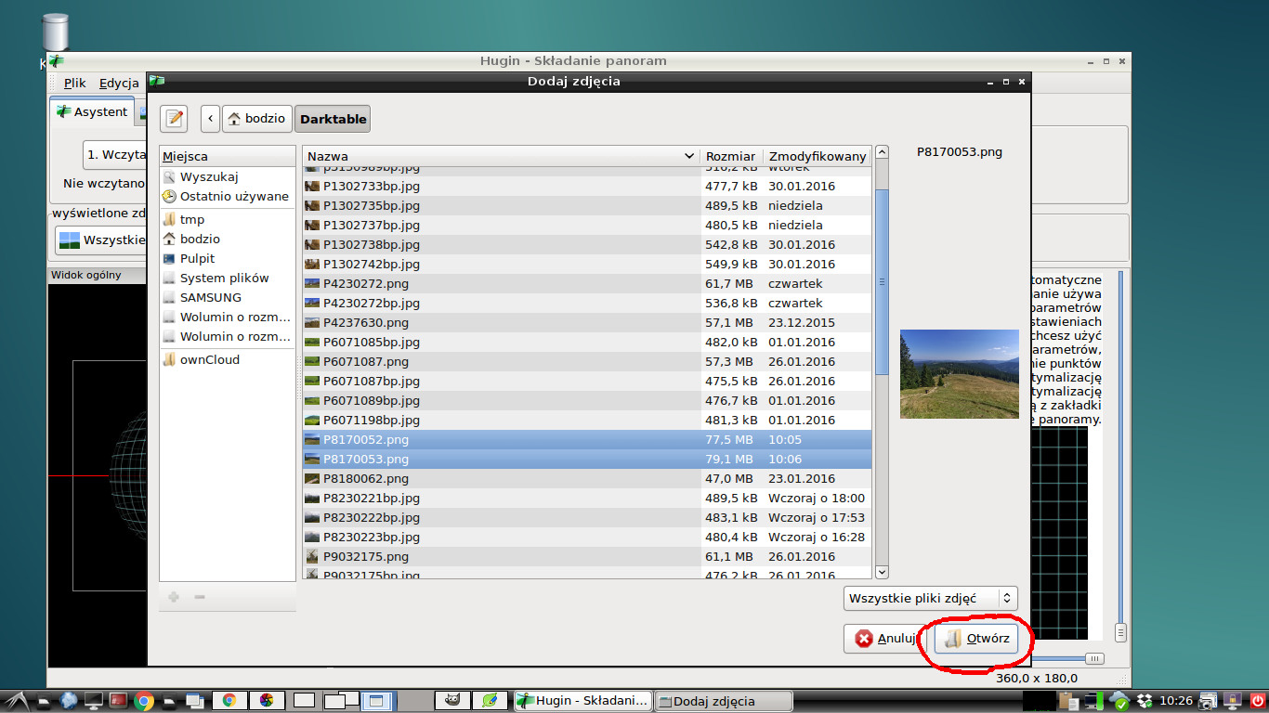
Task: Open Pulpit desktop location
Action: 197,258
